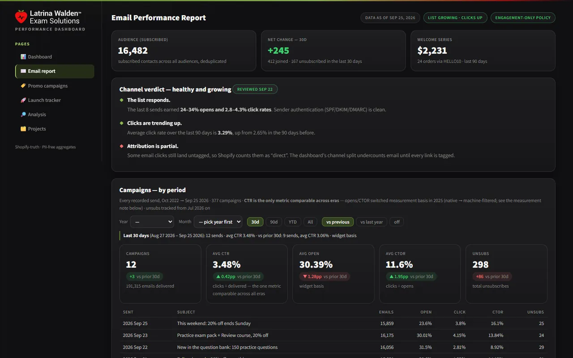The image size is (573, 358).
Task: Click the Welcome Series card
Action: (x=483, y=51)
